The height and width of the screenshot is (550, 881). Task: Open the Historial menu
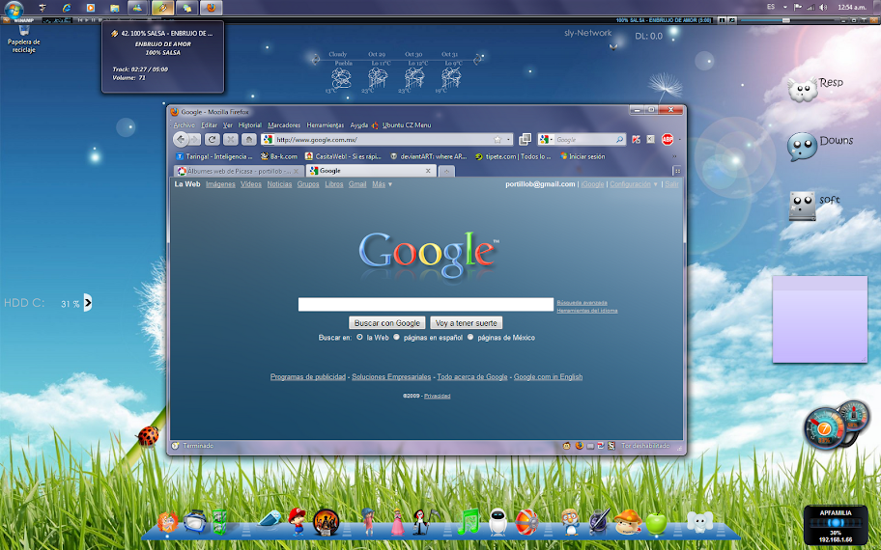249,125
